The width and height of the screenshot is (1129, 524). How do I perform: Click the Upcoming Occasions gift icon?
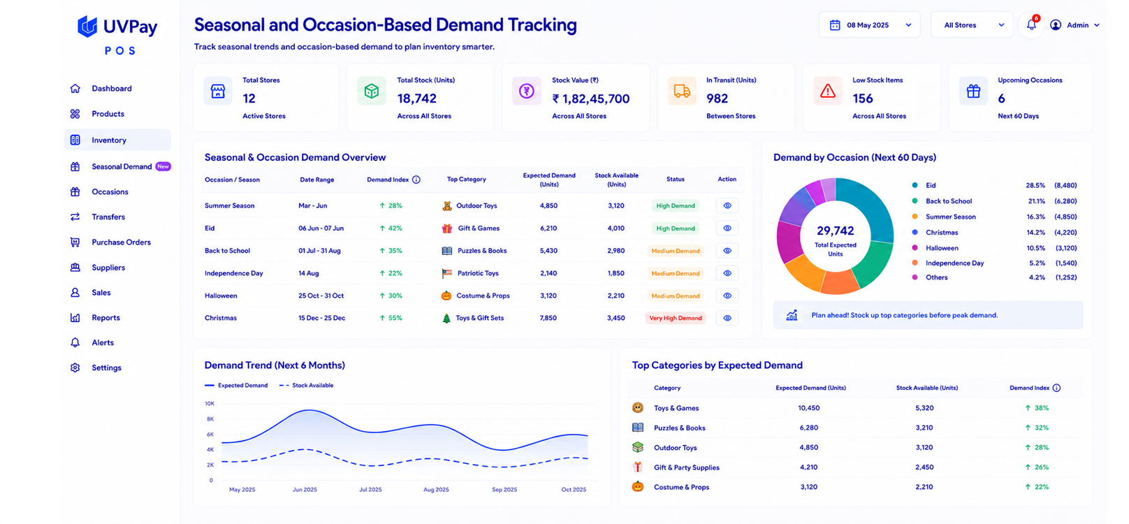pos(973,92)
